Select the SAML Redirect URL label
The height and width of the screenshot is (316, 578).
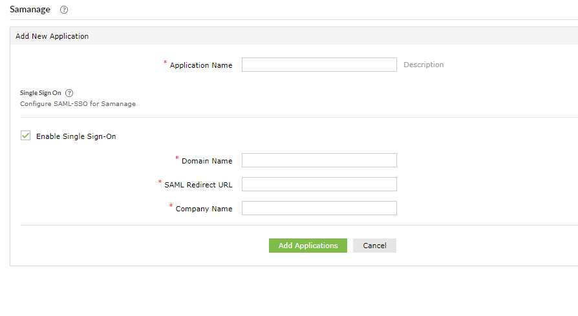point(198,185)
